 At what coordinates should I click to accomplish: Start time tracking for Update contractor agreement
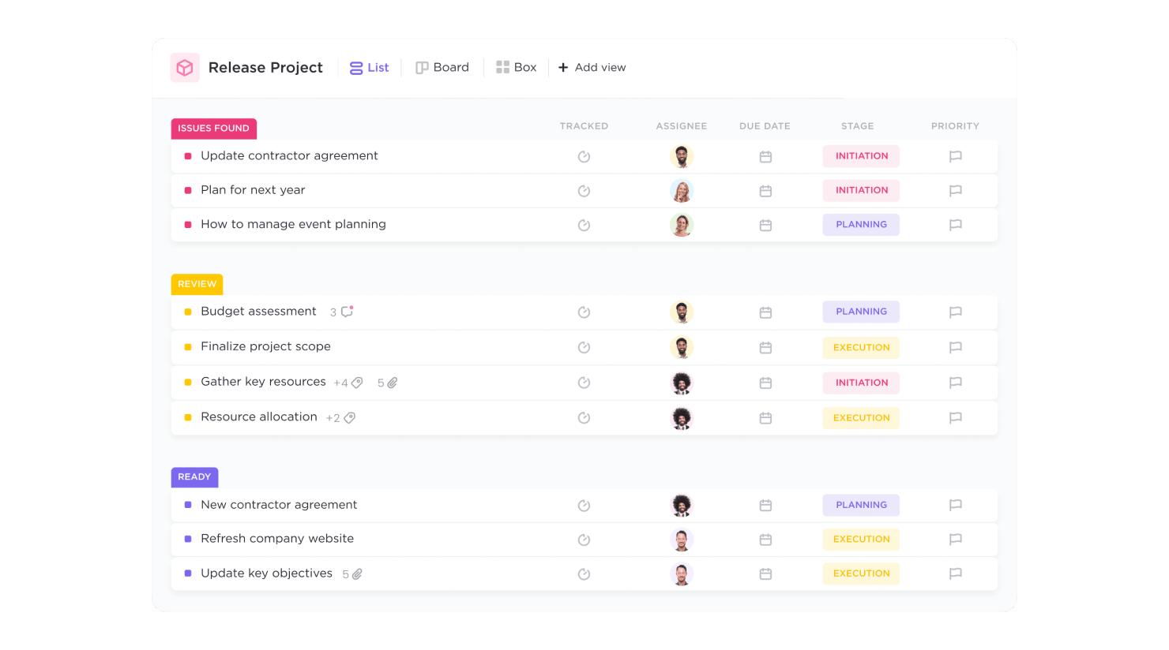click(x=584, y=157)
